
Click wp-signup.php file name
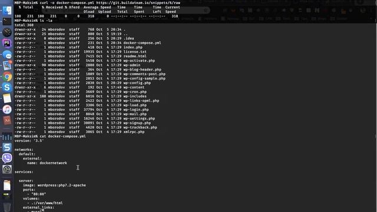pos(137,123)
